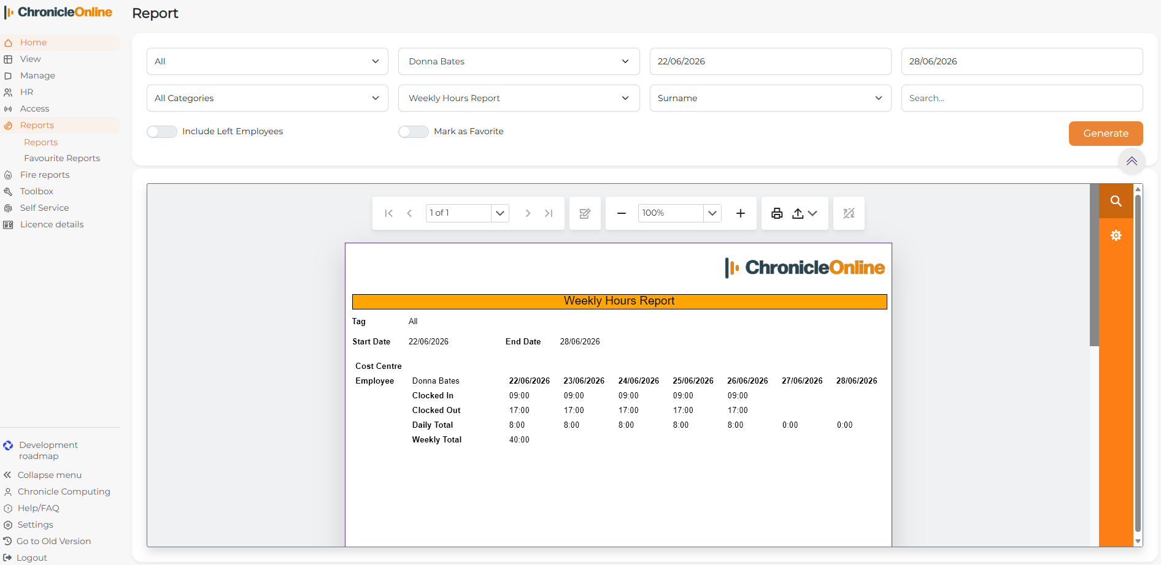
Task: Open the Donna Bates employee dropdown
Action: pyautogui.click(x=519, y=61)
